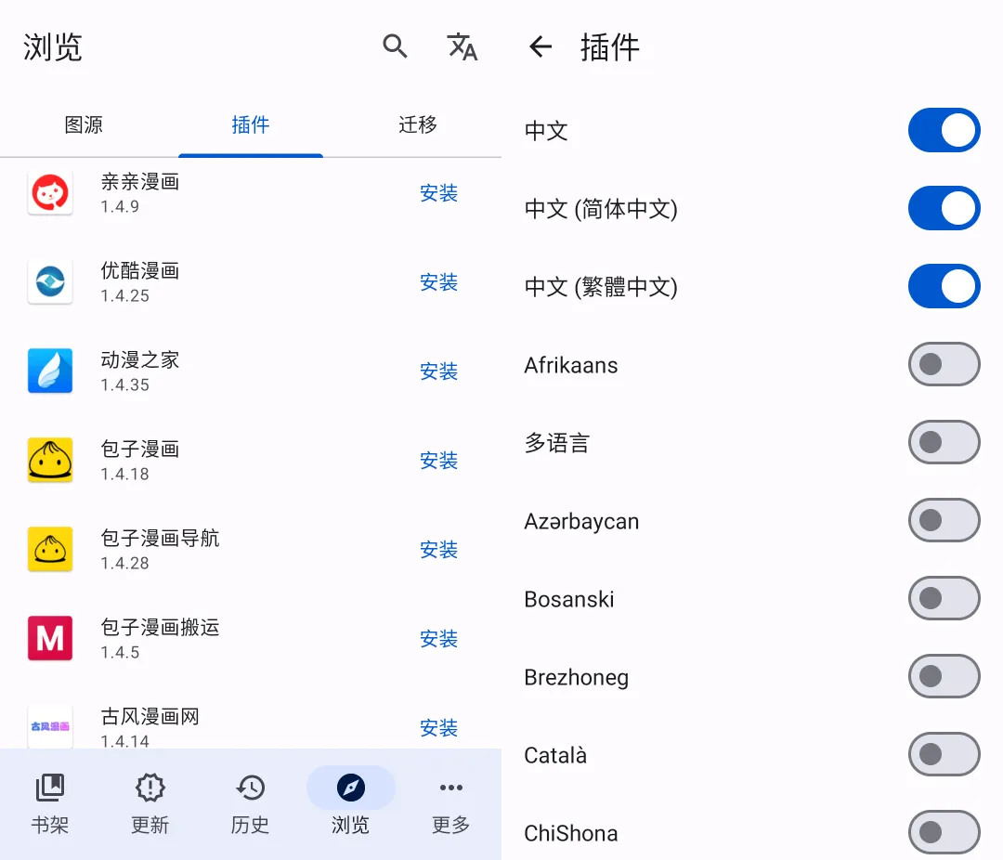Enable the Azərbaycan language toggle
Screen dimensions: 1003x860
pos(944,520)
